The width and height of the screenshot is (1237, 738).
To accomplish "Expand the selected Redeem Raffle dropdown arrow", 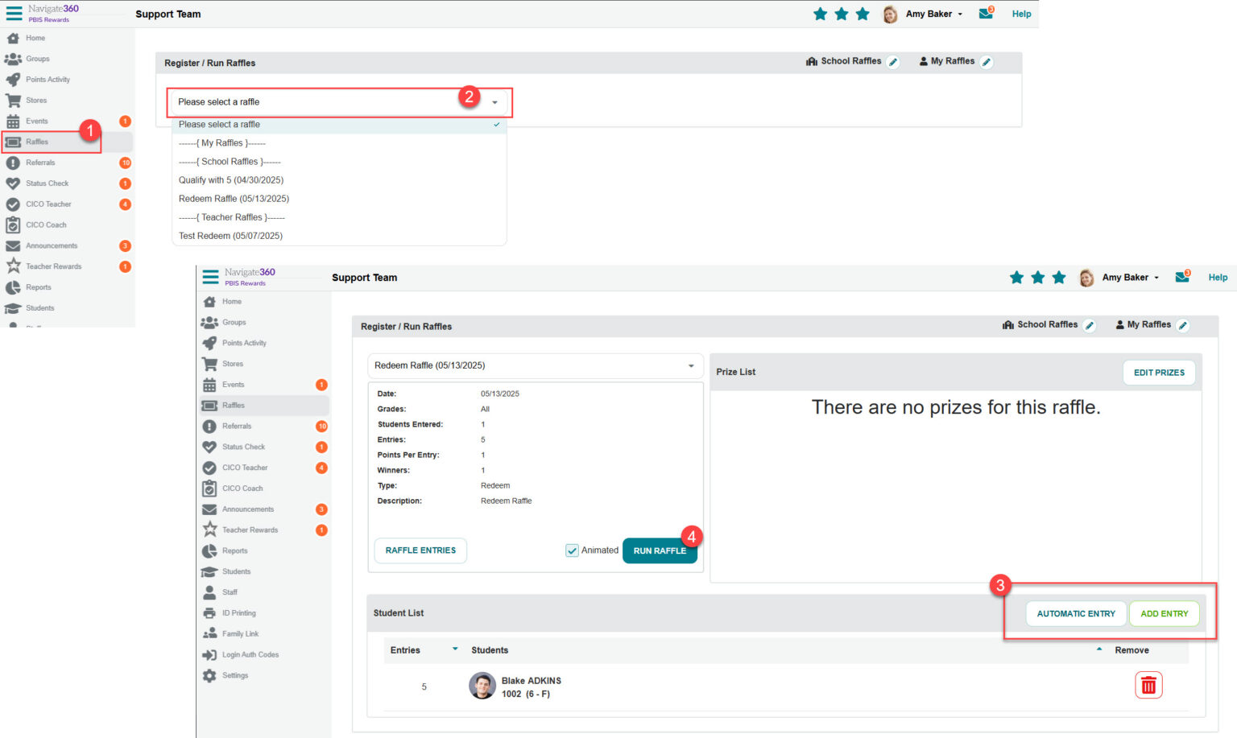I will tap(691, 366).
